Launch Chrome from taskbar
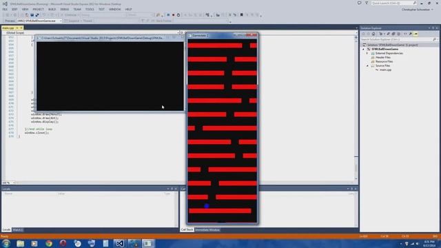The width and height of the screenshot is (441, 248). (49, 243)
